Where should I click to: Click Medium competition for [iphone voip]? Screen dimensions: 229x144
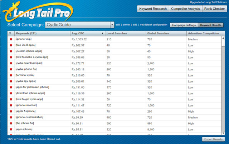pos(193,39)
